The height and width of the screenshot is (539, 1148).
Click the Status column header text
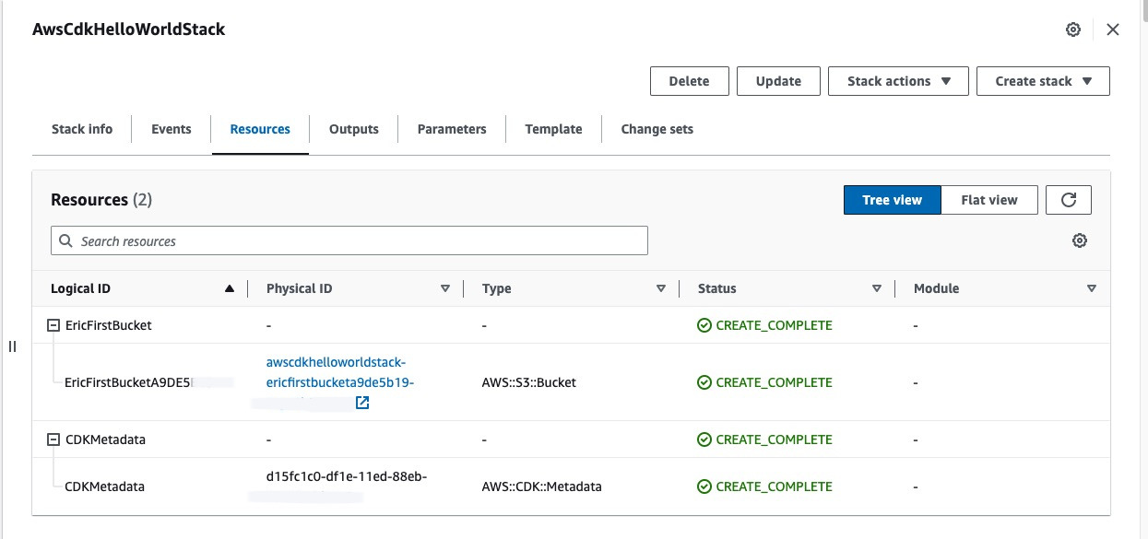(717, 288)
